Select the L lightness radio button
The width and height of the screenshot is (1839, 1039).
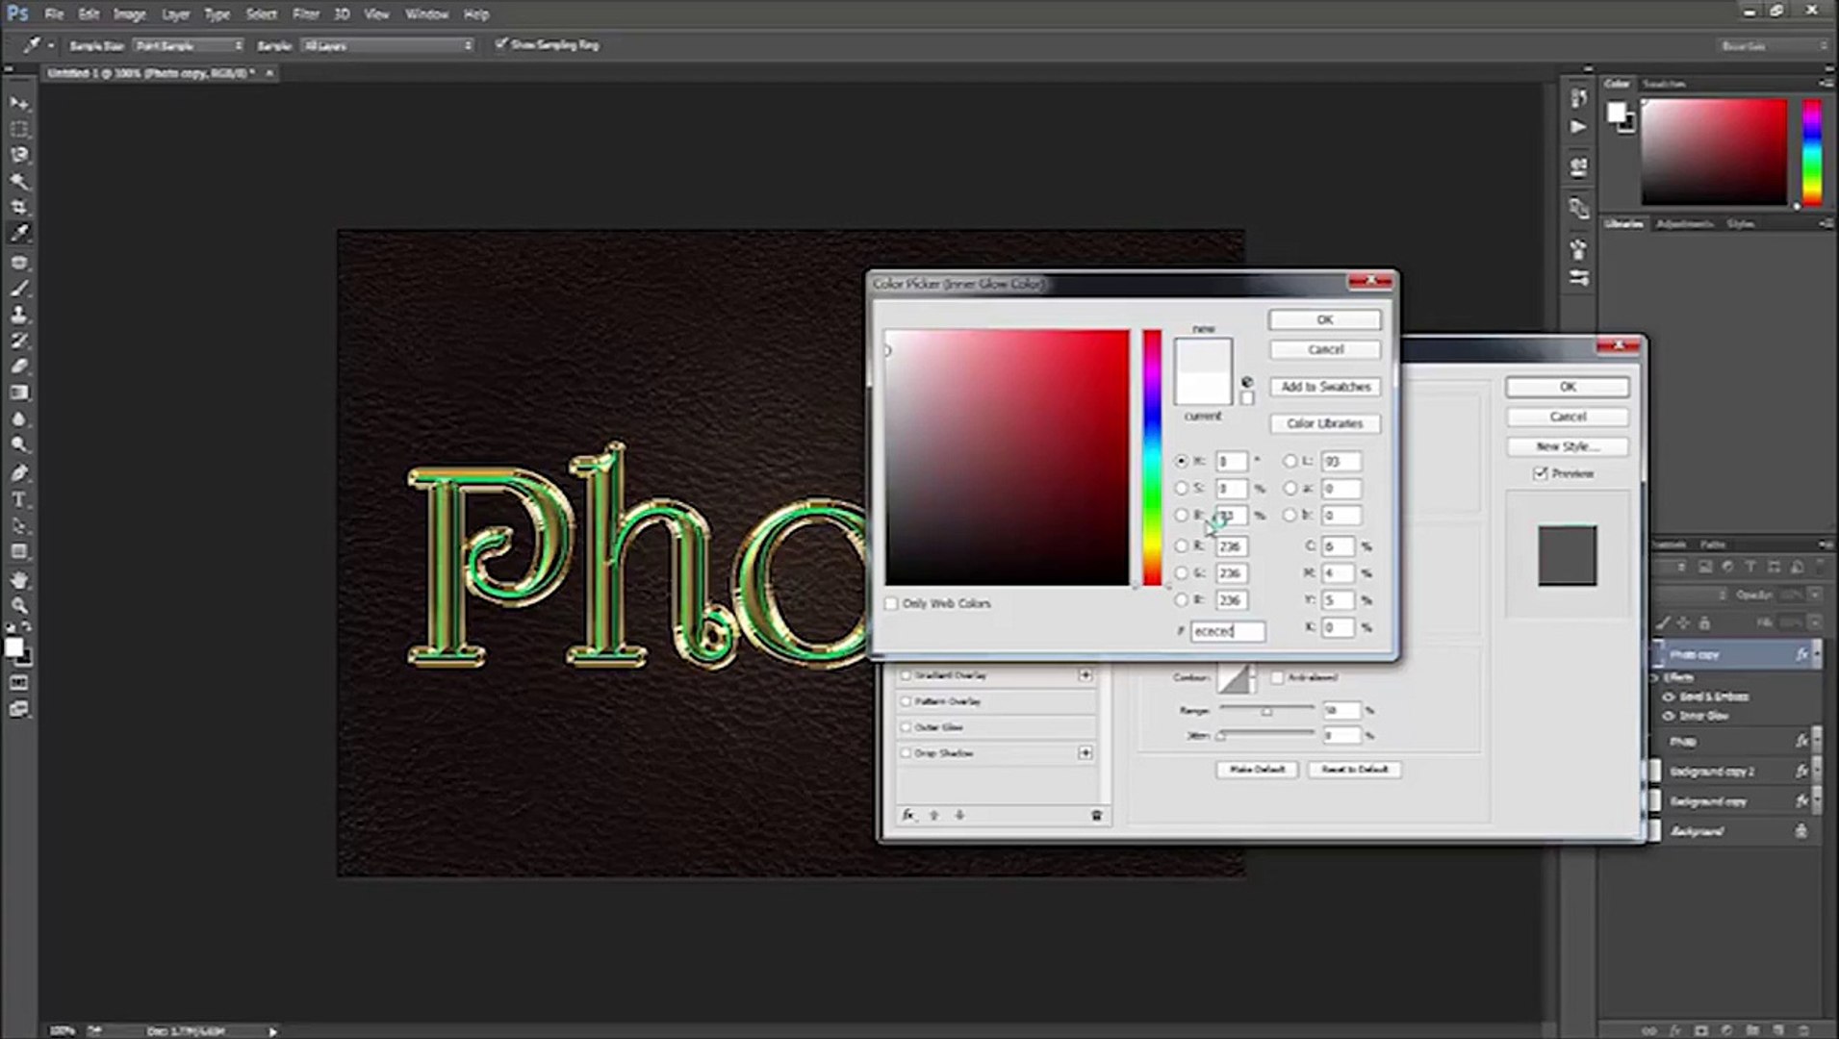[1290, 462]
